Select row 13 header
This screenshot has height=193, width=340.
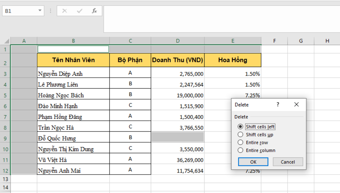[x=5, y=179]
